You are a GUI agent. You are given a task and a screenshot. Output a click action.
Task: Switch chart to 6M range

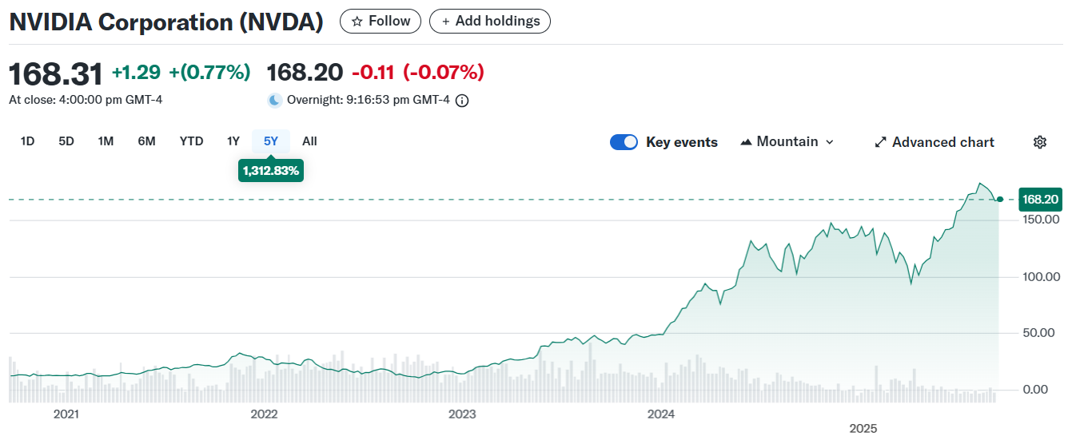[146, 141]
